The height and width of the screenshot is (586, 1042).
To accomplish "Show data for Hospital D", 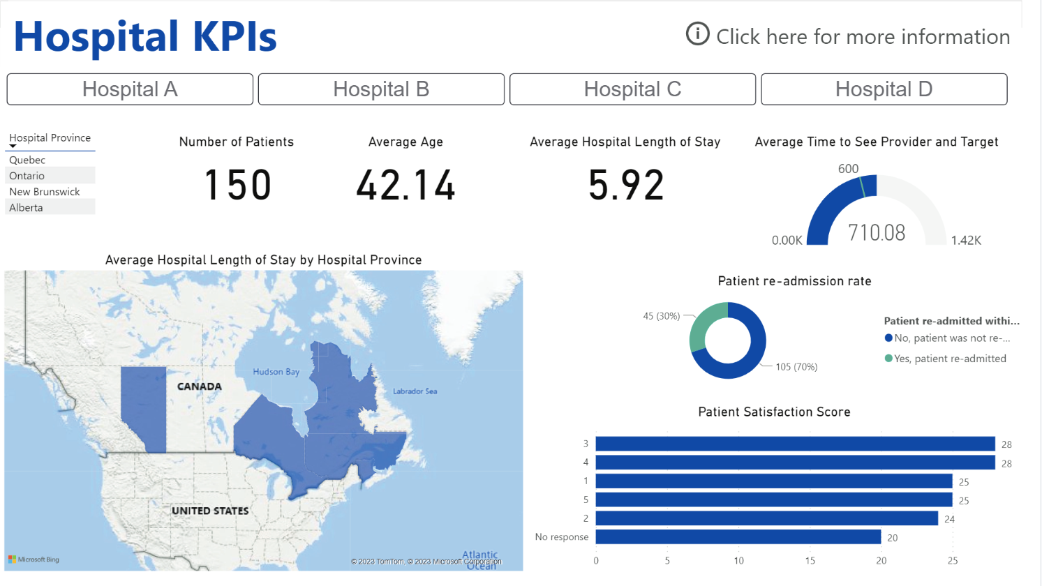I will (x=884, y=89).
